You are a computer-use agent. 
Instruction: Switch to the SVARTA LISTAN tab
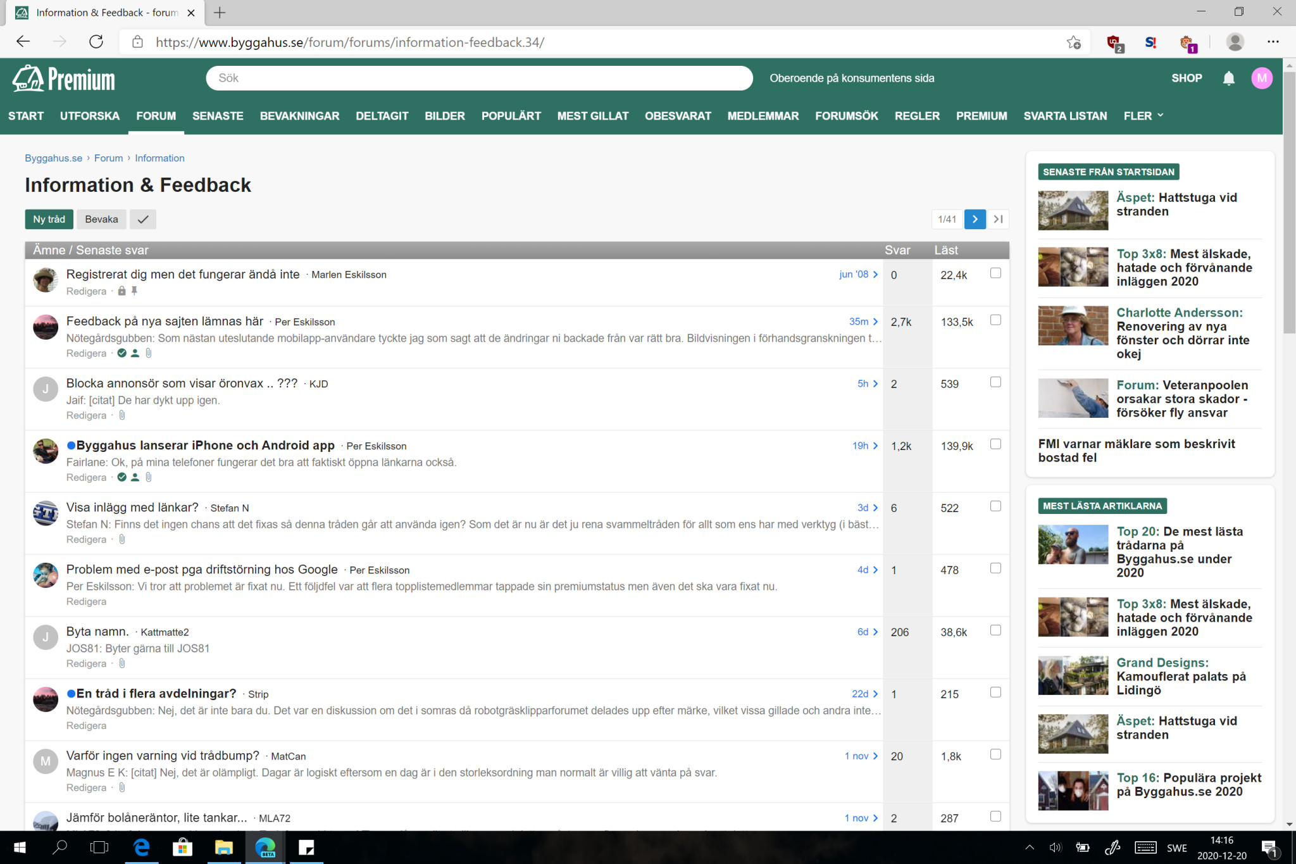(x=1065, y=116)
